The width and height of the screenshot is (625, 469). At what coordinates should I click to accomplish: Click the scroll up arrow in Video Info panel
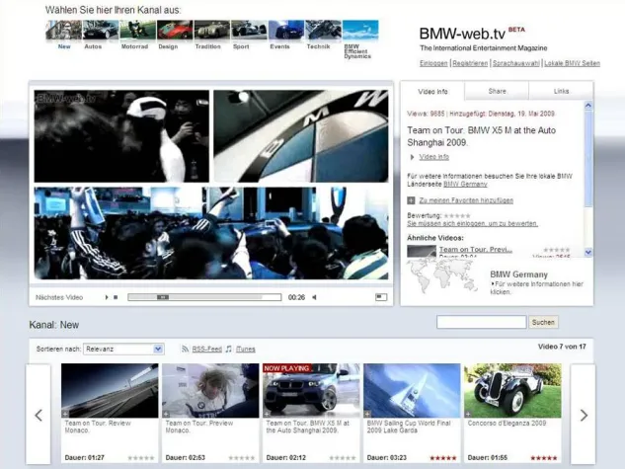[587, 106]
